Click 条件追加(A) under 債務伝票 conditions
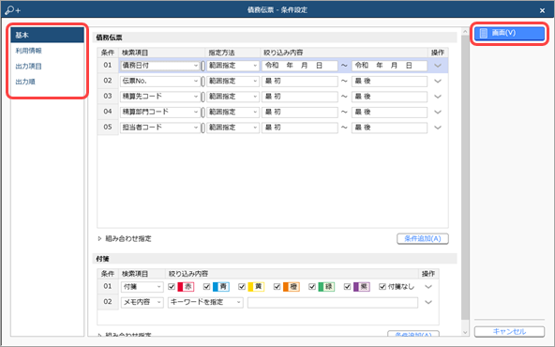 click(423, 238)
